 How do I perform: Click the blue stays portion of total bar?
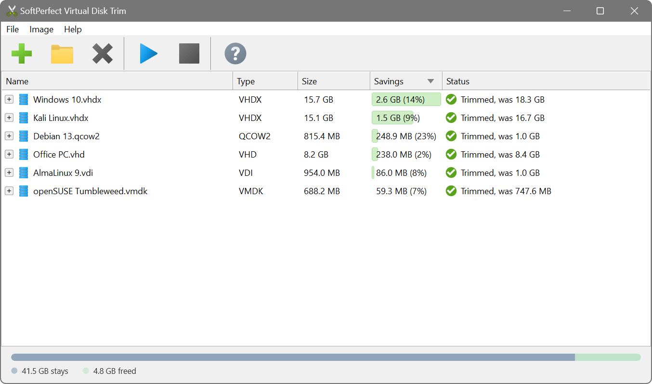pos(293,358)
